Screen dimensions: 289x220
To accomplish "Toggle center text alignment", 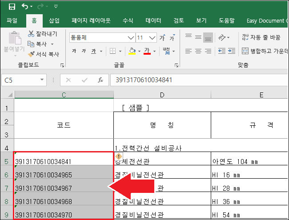I will 198,51.
